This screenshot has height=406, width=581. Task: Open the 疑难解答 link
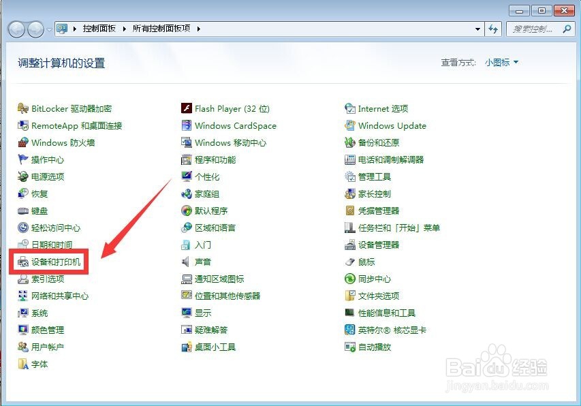211,330
